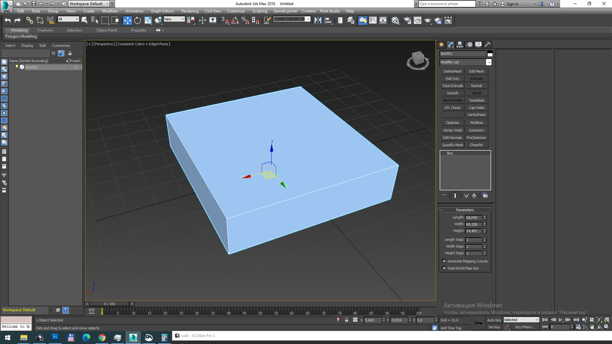Image resolution: width=612 pixels, height=344 pixels.
Task: Open Create Selection Set dropdown
Action: [292, 19]
